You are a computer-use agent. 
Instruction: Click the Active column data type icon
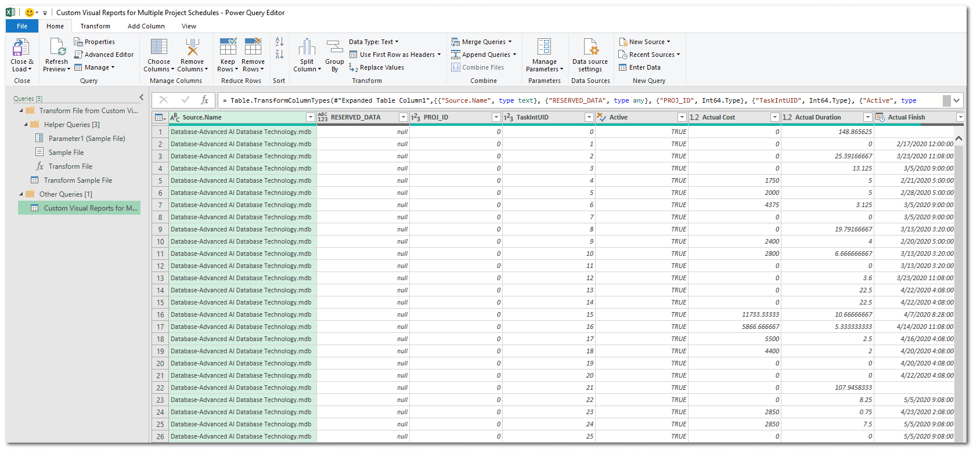pyautogui.click(x=601, y=117)
